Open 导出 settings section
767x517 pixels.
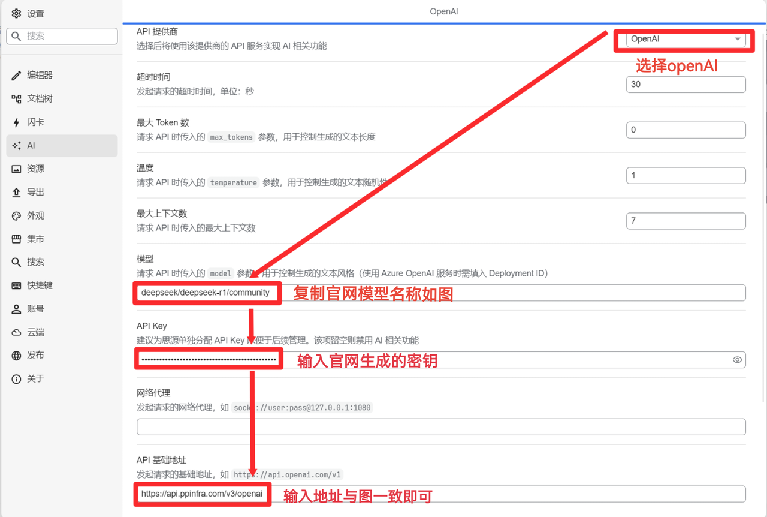pyautogui.click(x=62, y=193)
